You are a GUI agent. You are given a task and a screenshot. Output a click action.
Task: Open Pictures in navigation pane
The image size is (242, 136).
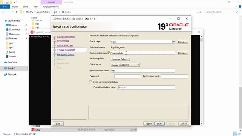pos(13,39)
